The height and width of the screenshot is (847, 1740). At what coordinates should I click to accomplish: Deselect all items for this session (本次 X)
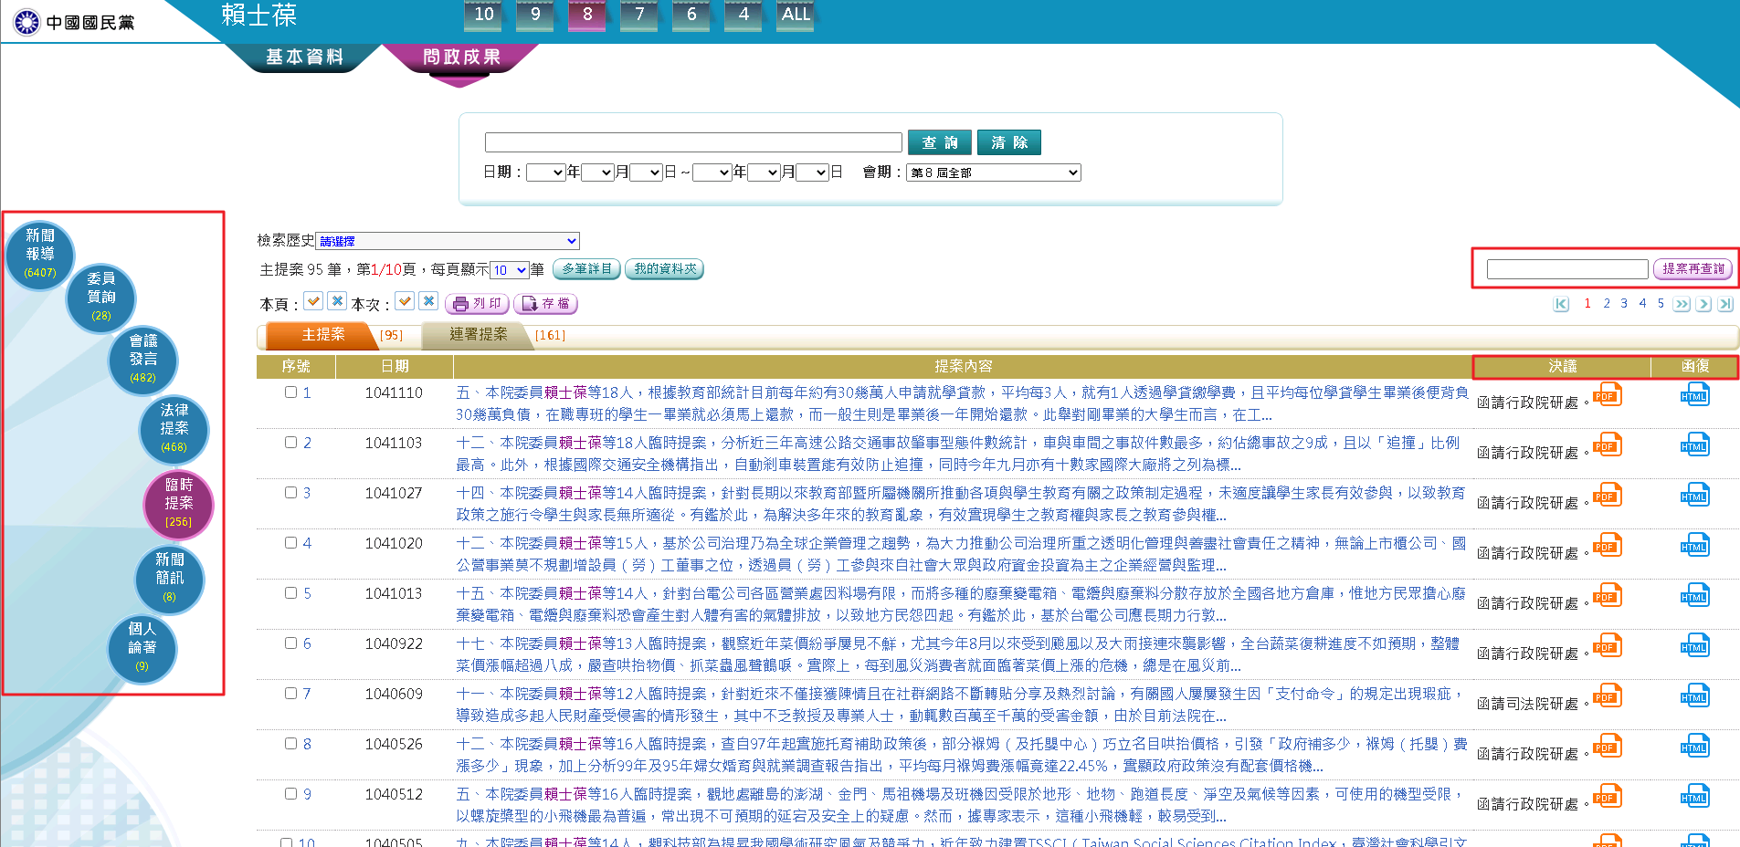click(428, 301)
